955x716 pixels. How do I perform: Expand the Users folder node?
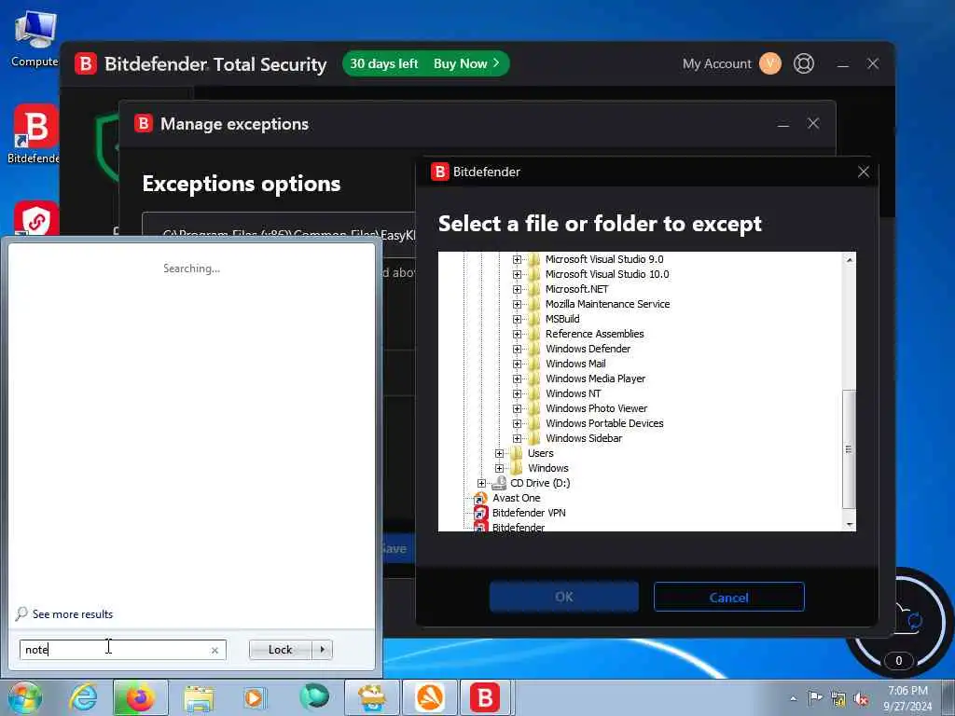(500, 454)
